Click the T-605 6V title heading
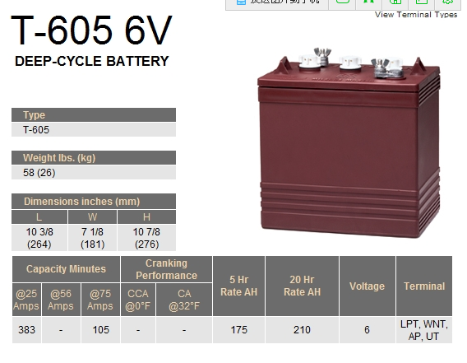Screen dimensions: 467x363 pos(91,30)
